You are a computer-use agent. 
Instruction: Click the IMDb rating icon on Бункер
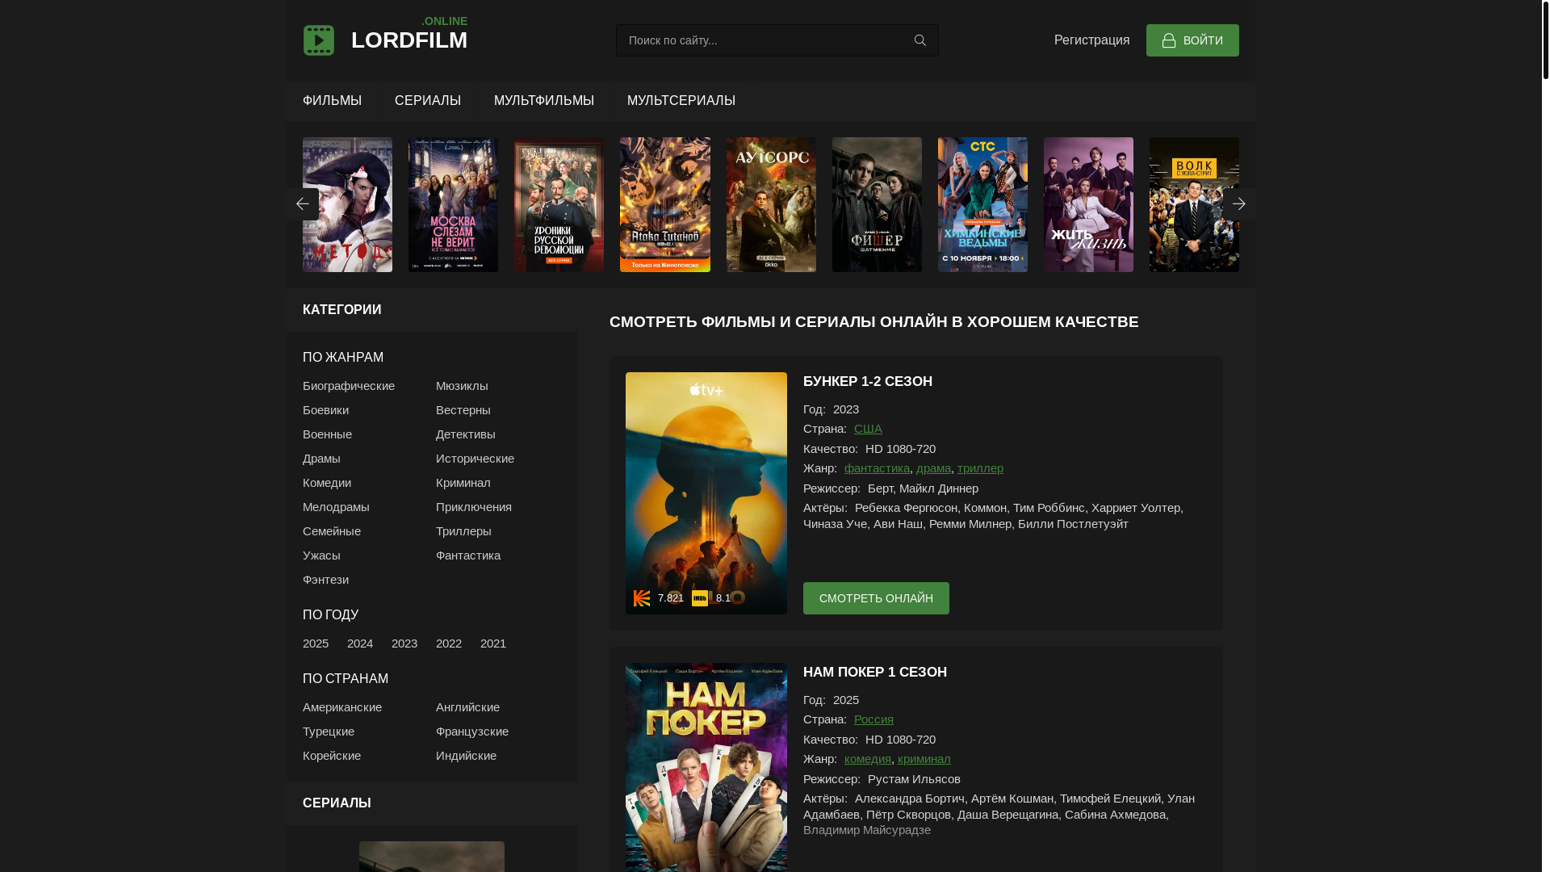pos(700,598)
